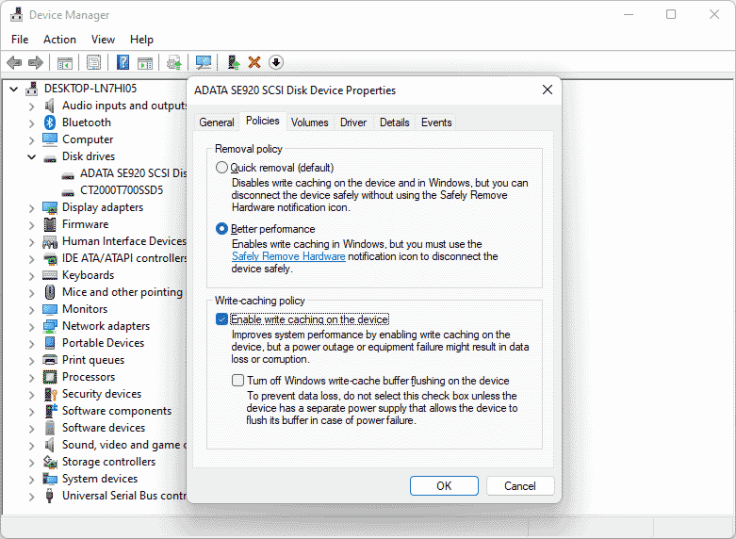Image resolution: width=736 pixels, height=539 pixels.
Task: Collapse the DESKTOP-LN7HI05 root node
Action: tap(14, 89)
